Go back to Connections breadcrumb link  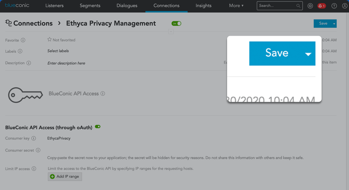coord(33,23)
